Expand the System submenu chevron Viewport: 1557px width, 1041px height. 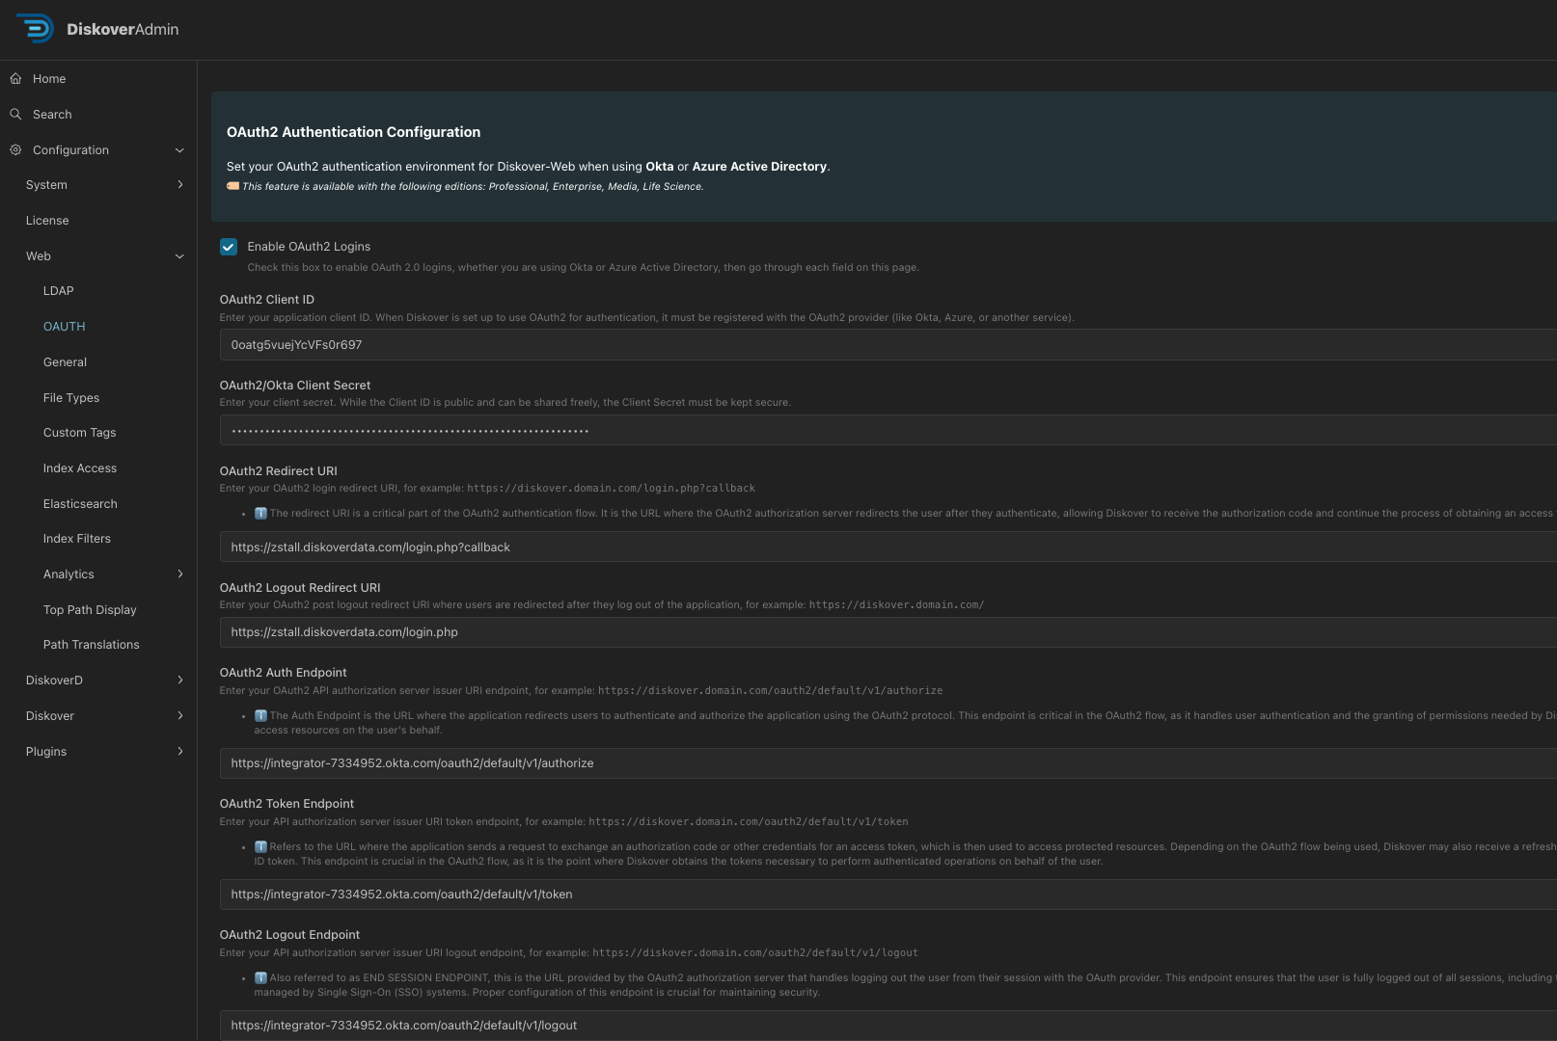(180, 184)
